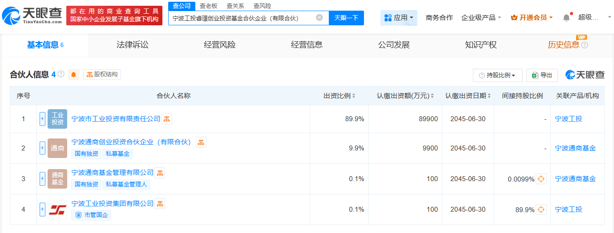Click equity chart icon next to 宁波通商基金管理有限公司
614x233 pixels.
coord(160,173)
